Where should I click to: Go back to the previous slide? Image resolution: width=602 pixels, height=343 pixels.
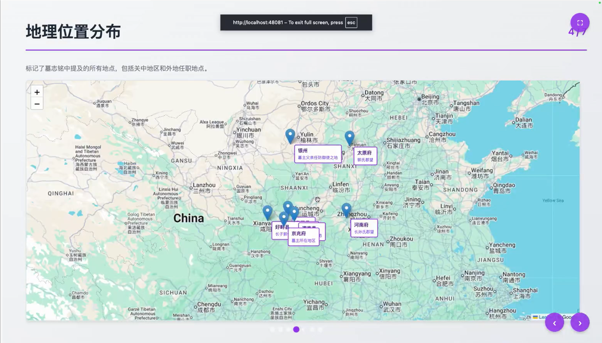(554, 322)
